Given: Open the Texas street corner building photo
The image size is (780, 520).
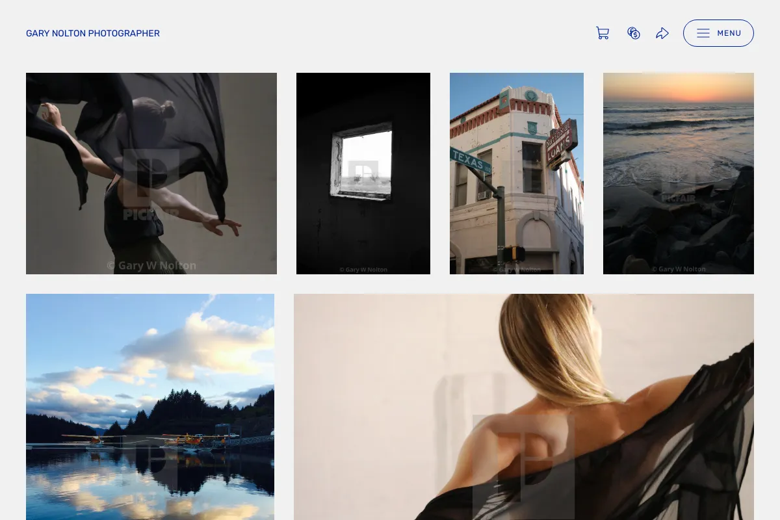Looking at the screenshot, I should (517, 174).
